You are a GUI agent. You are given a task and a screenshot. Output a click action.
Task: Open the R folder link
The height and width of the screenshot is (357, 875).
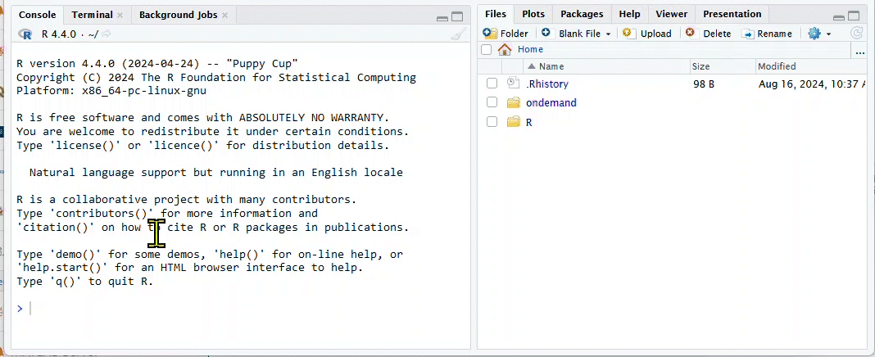(529, 122)
